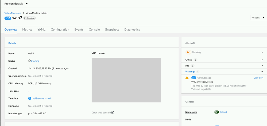Collapse the Warnings alerts section
The image size is (267, 126).
point(262,72)
